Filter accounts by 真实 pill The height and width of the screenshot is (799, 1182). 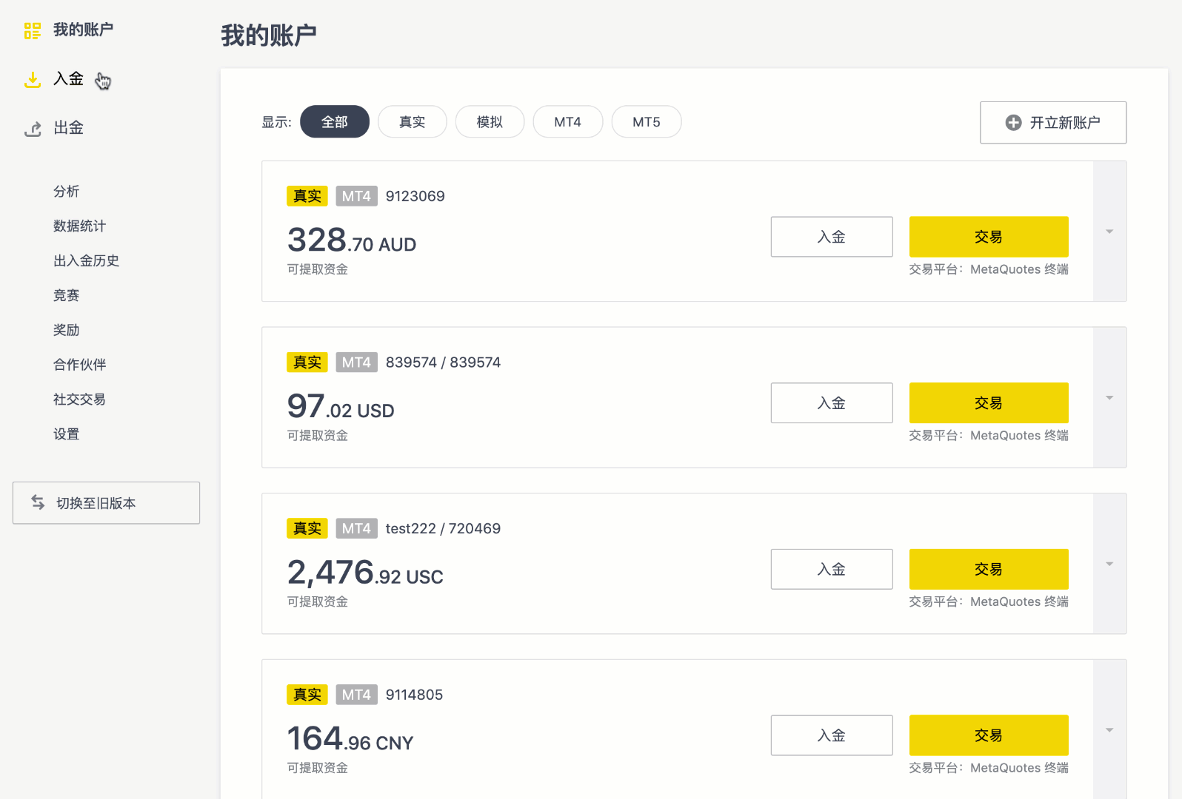(412, 122)
